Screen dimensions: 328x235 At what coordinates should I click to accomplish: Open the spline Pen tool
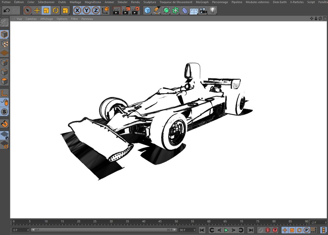click(157, 10)
